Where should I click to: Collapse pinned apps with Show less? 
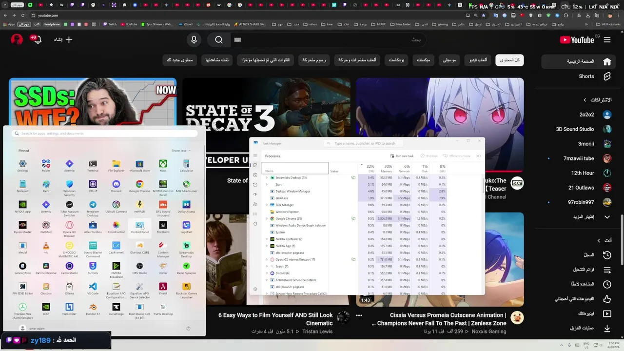(181, 151)
